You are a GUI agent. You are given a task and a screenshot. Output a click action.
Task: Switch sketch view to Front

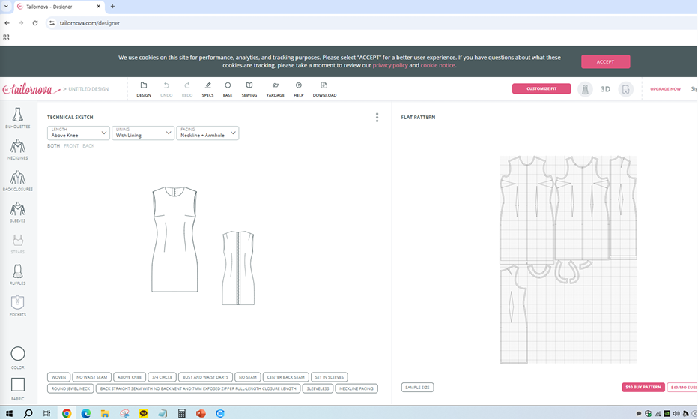(x=71, y=146)
